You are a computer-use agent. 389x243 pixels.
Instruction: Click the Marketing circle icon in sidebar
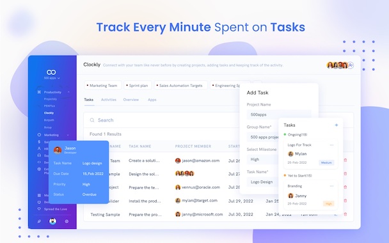[x=39, y=135]
